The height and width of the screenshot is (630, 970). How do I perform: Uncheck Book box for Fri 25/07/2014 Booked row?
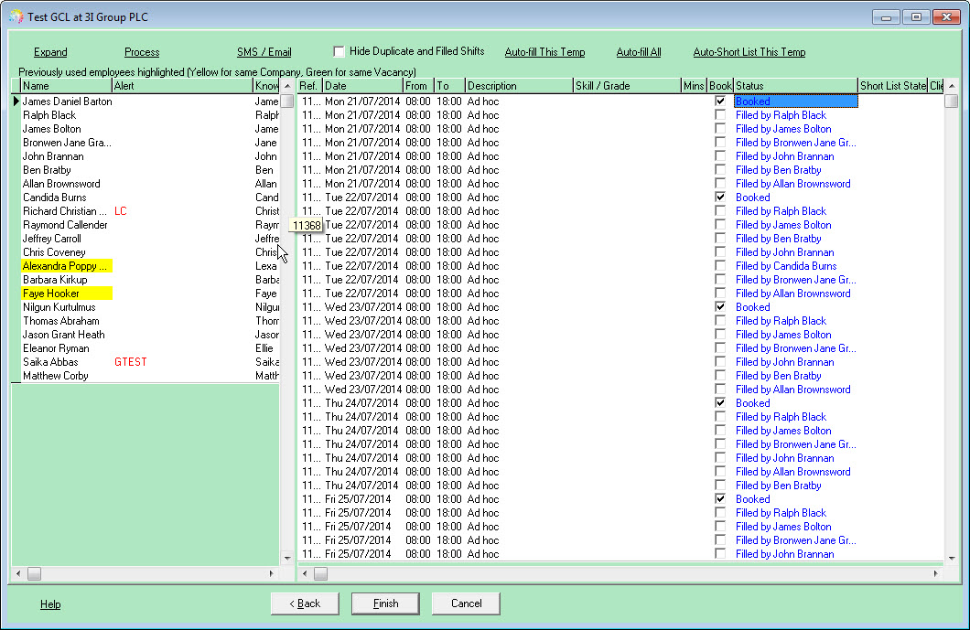[x=720, y=499]
